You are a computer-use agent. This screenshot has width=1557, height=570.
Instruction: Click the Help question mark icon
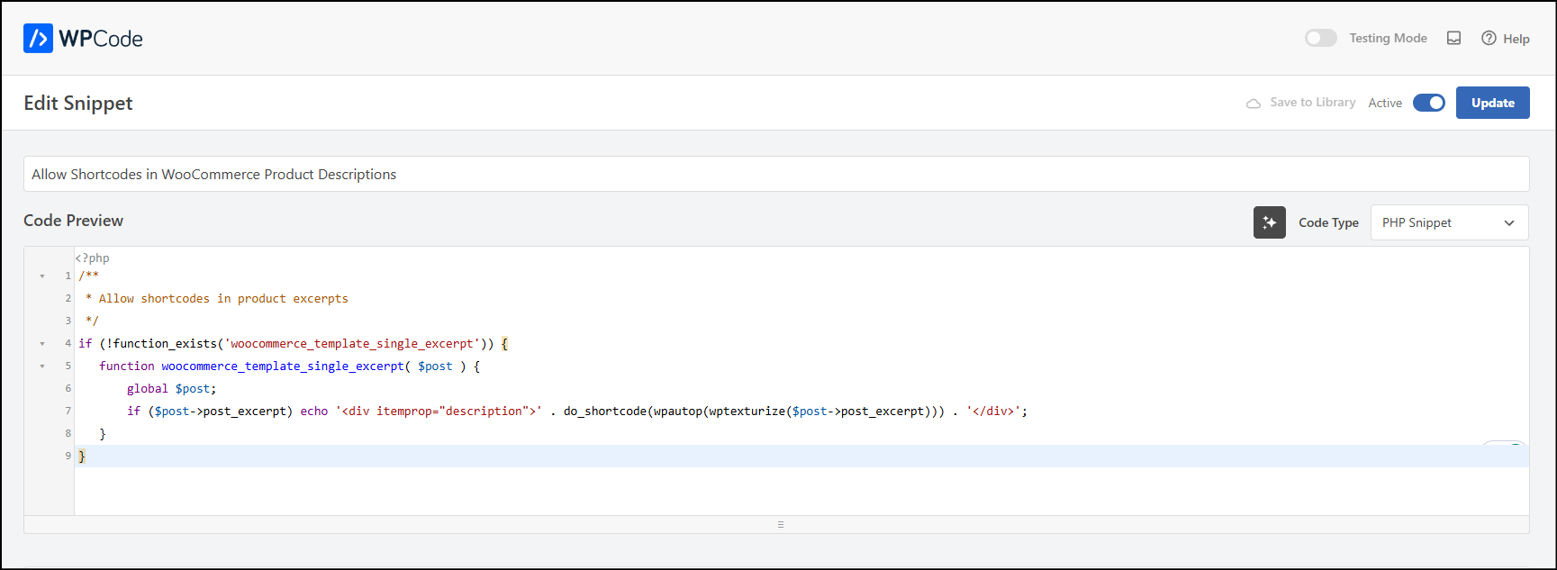click(1489, 38)
